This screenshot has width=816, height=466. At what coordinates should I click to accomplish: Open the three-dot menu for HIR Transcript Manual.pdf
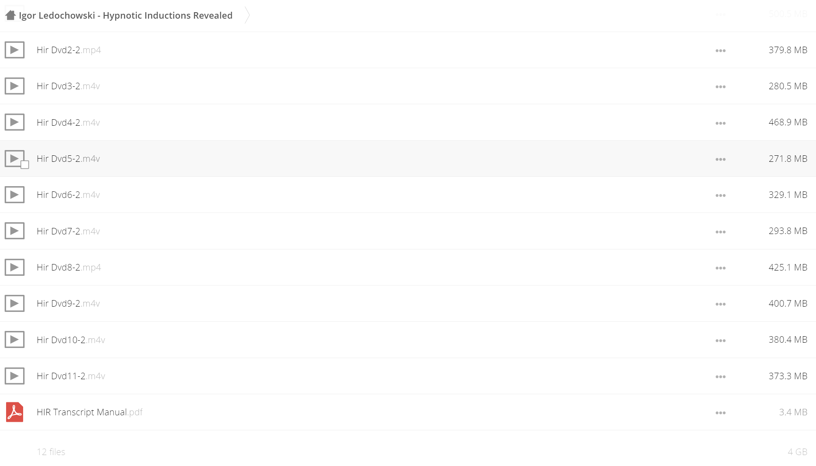tap(720, 413)
